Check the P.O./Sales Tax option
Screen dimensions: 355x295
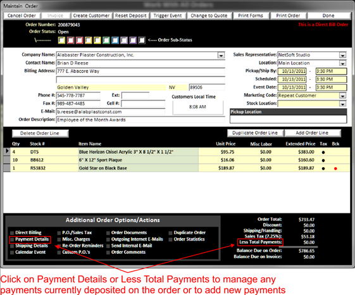click(59, 233)
